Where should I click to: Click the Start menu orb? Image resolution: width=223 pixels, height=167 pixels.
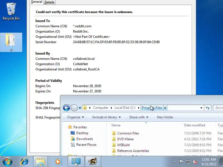8,161
